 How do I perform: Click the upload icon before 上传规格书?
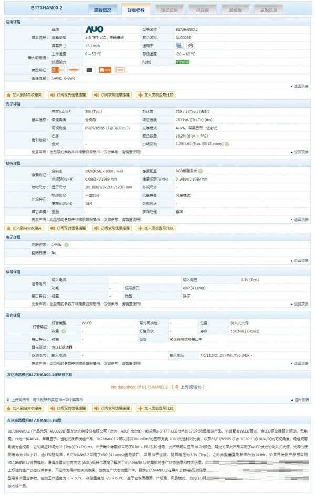177,387
